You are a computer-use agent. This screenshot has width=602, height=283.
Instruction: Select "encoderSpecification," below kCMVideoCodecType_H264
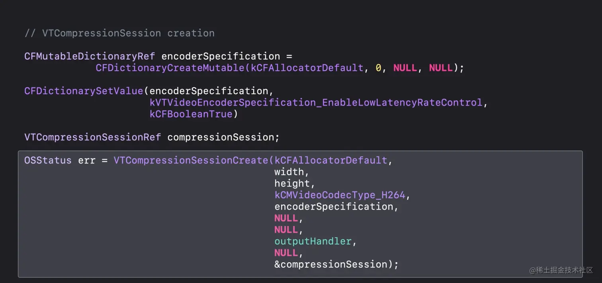336,207
